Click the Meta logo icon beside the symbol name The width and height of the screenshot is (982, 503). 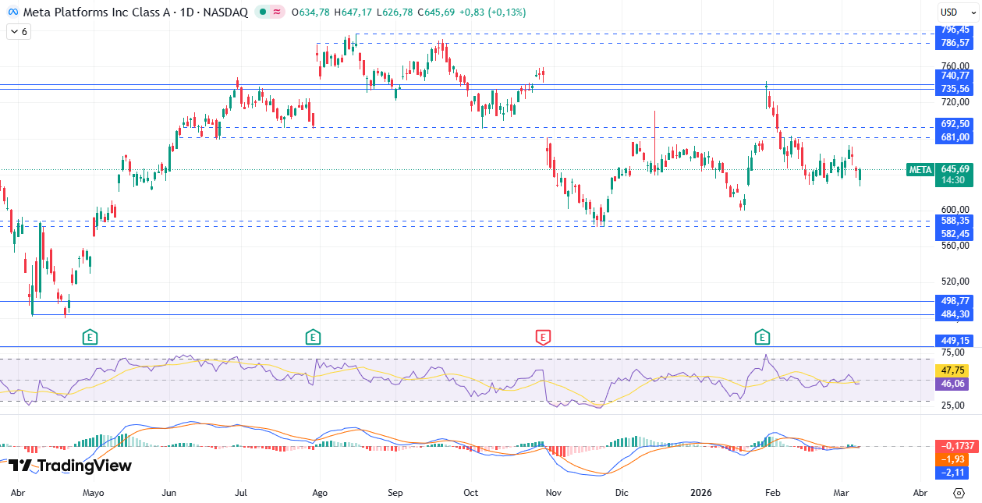(12, 12)
